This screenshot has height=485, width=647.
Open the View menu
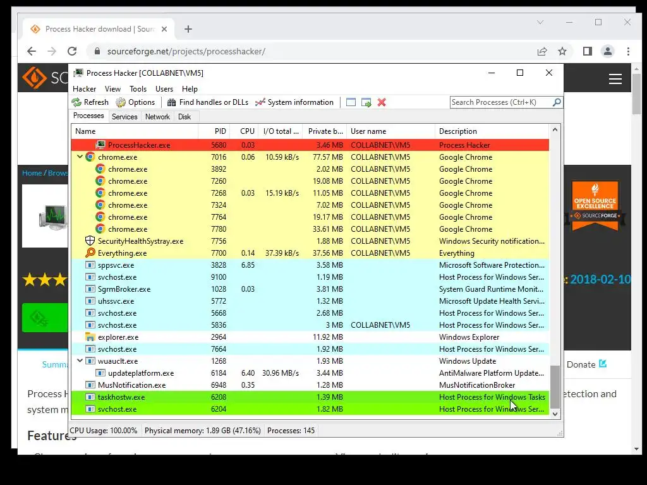(112, 88)
